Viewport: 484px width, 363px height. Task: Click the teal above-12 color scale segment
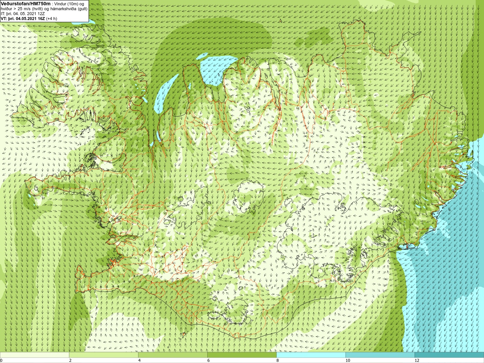(449, 355)
